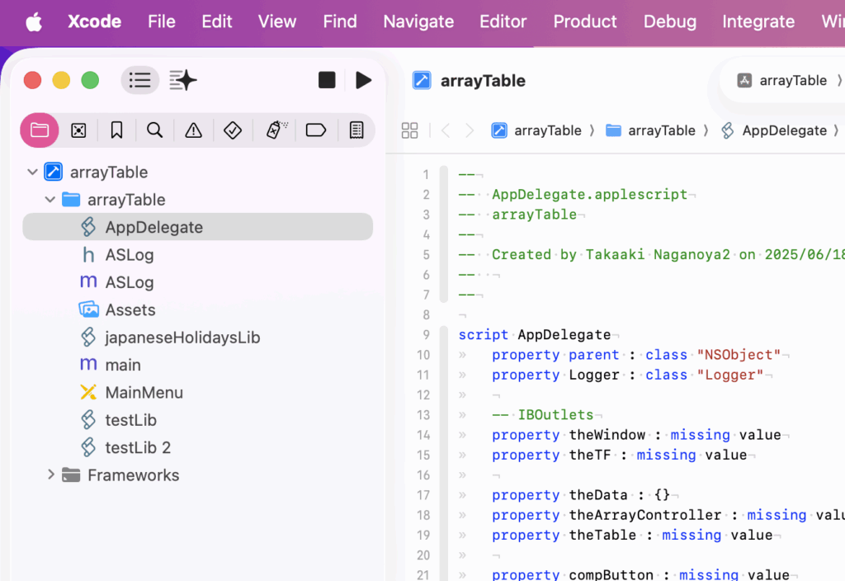The image size is (845, 581).
Task: Open the Source Control navigator icon
Action: coord(78,130)
